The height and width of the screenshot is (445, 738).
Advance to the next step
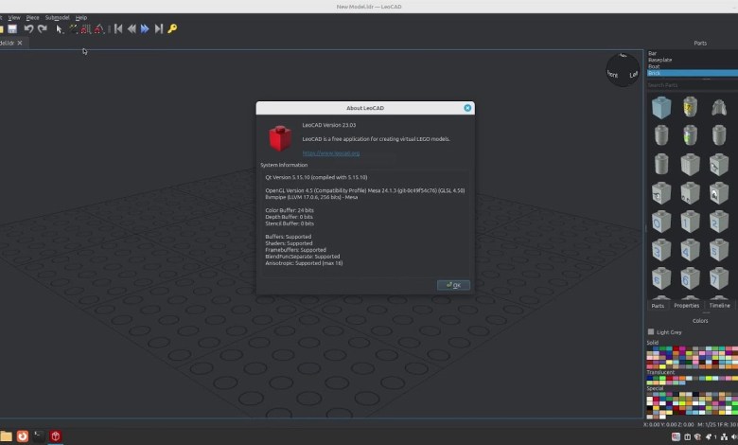pyautogui.click(x=145, y=28)
